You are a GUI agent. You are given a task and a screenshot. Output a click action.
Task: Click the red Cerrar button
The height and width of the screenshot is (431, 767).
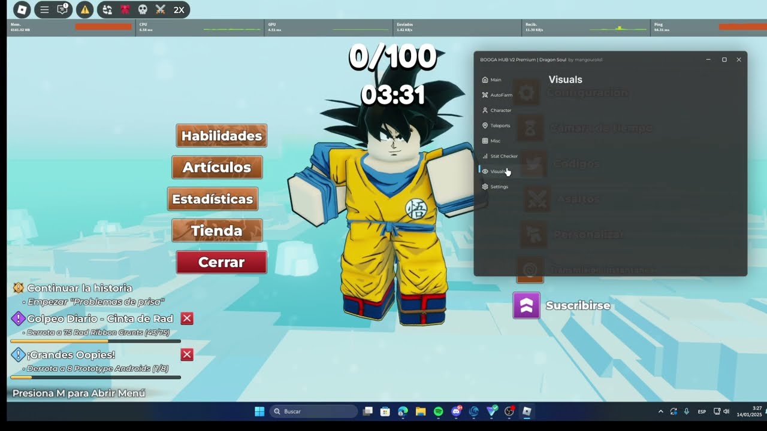pos(222,262)
